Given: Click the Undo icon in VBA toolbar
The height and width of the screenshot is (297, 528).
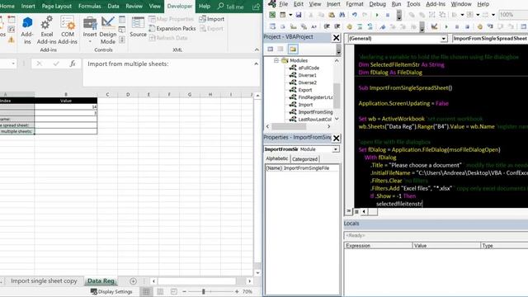Looking at the screenshot, I should click(354, 15).
